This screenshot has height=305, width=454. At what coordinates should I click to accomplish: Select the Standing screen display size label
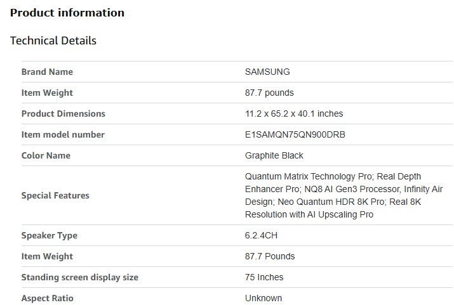point(80,278)
